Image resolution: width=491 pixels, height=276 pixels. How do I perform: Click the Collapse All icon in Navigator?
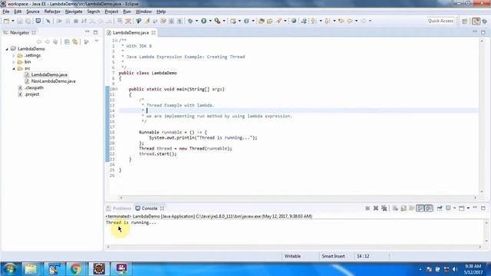tap(67, 42)
